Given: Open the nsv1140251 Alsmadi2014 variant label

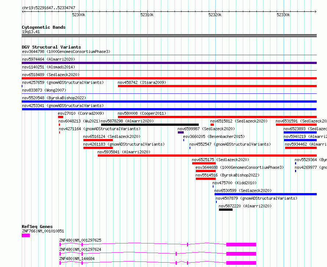Looking at the screenshot, I should pos(48,67).
